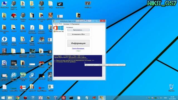Open the taskbar clock and date

(x=172, y=98)
